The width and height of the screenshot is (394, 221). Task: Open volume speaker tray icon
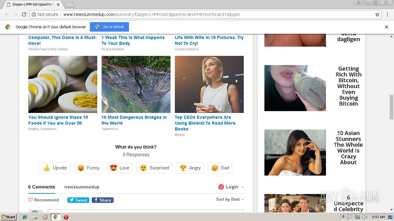tap(364, 217)
